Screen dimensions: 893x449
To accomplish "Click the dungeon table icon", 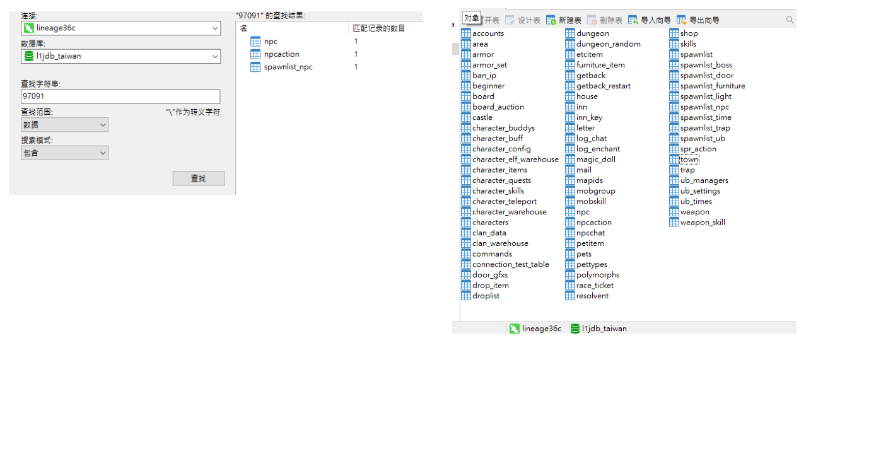I will pos(570,33).
